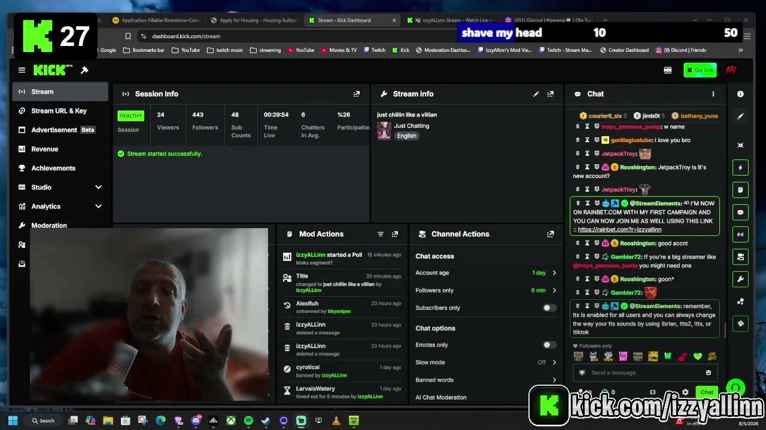Click the speech bubble icon in right sidebar
Screen dimensions: 766x430
(740, 213)
